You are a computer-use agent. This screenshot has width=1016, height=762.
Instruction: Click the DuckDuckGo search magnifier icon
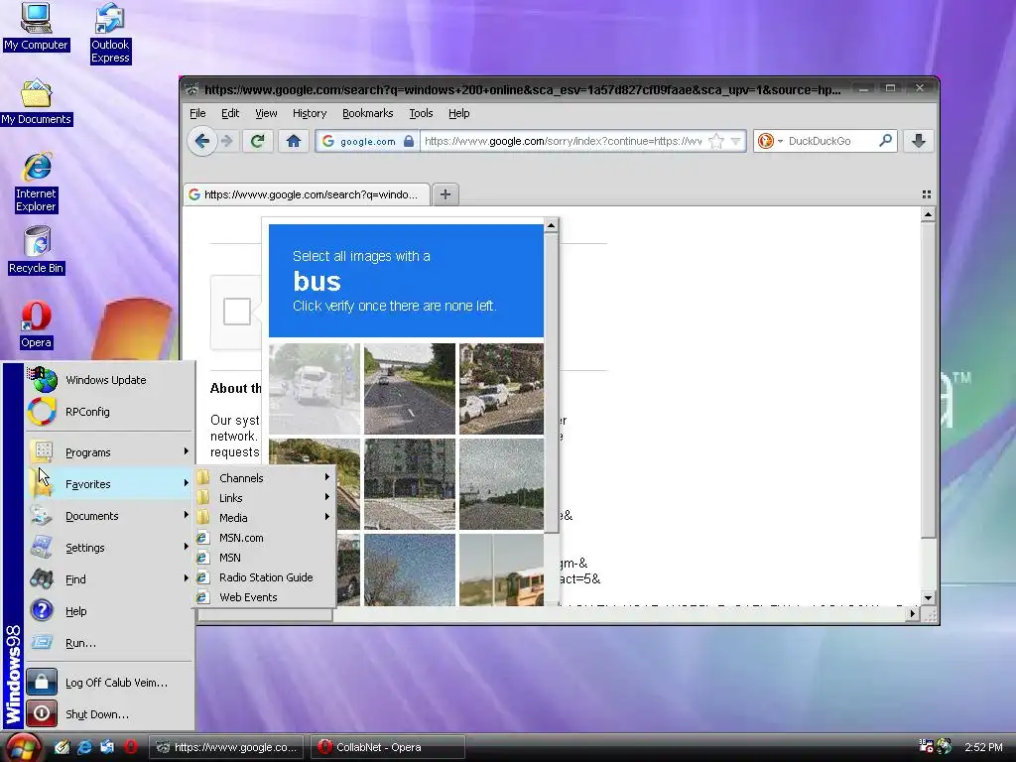coord(885,141)
